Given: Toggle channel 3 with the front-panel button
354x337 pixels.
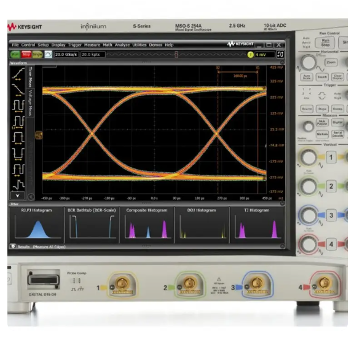Looking at the screenshot, I should pyautogui.click(x=331, y=215).
